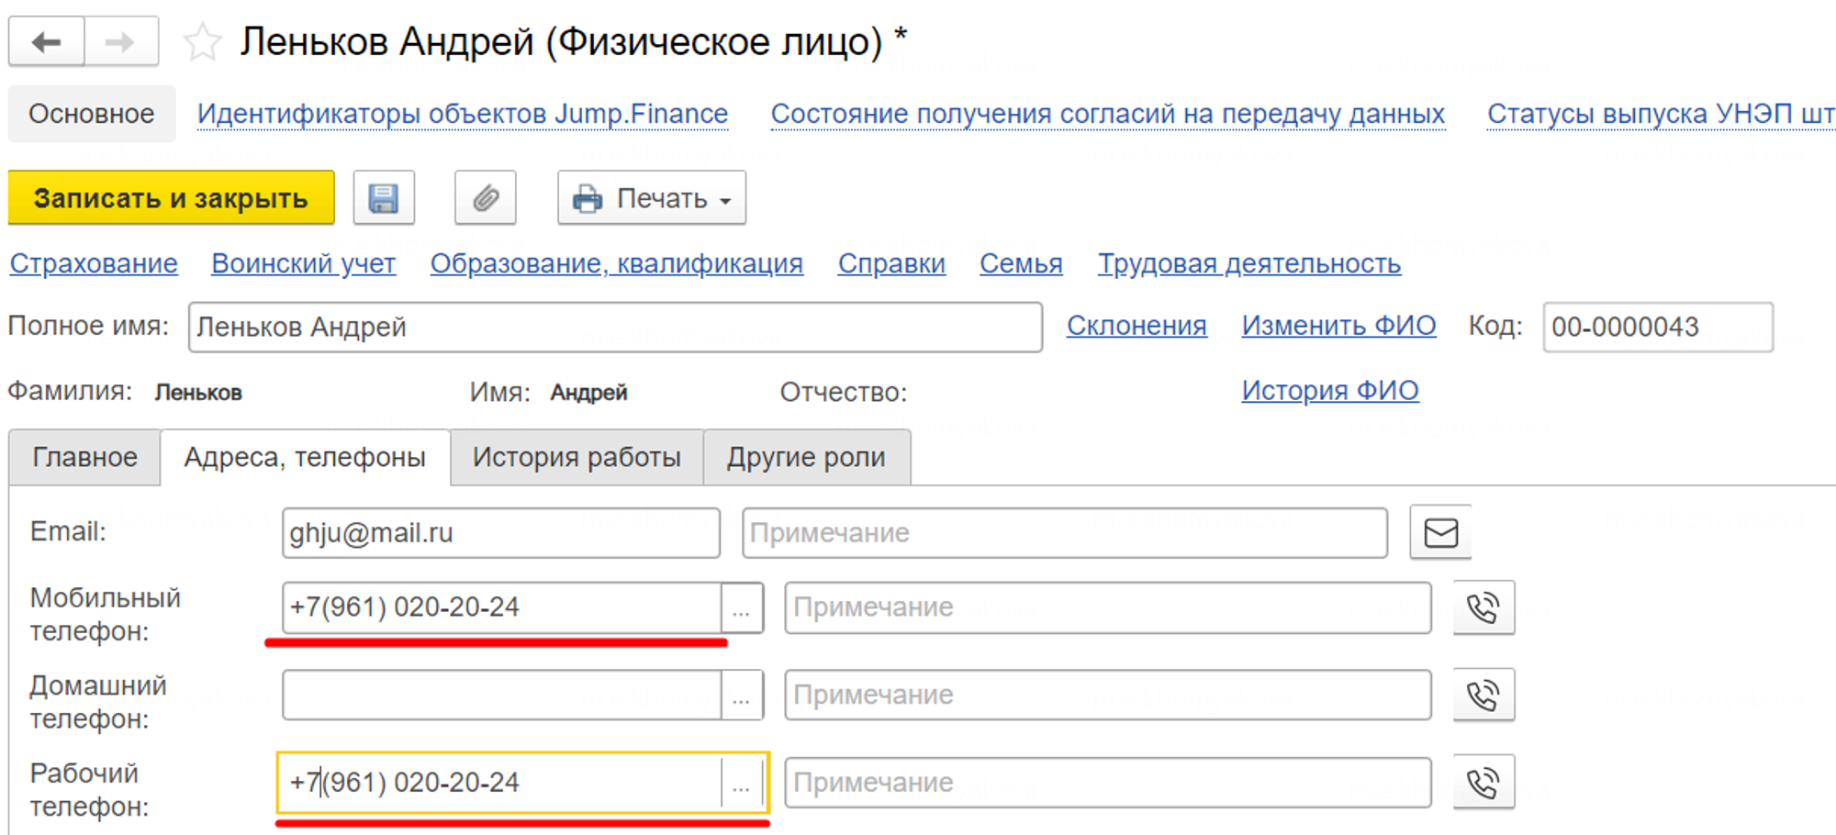The width and height of the screenshot is (1836, 835).
Task: Click the forward navigation arrow
Action: click(120, 42)
